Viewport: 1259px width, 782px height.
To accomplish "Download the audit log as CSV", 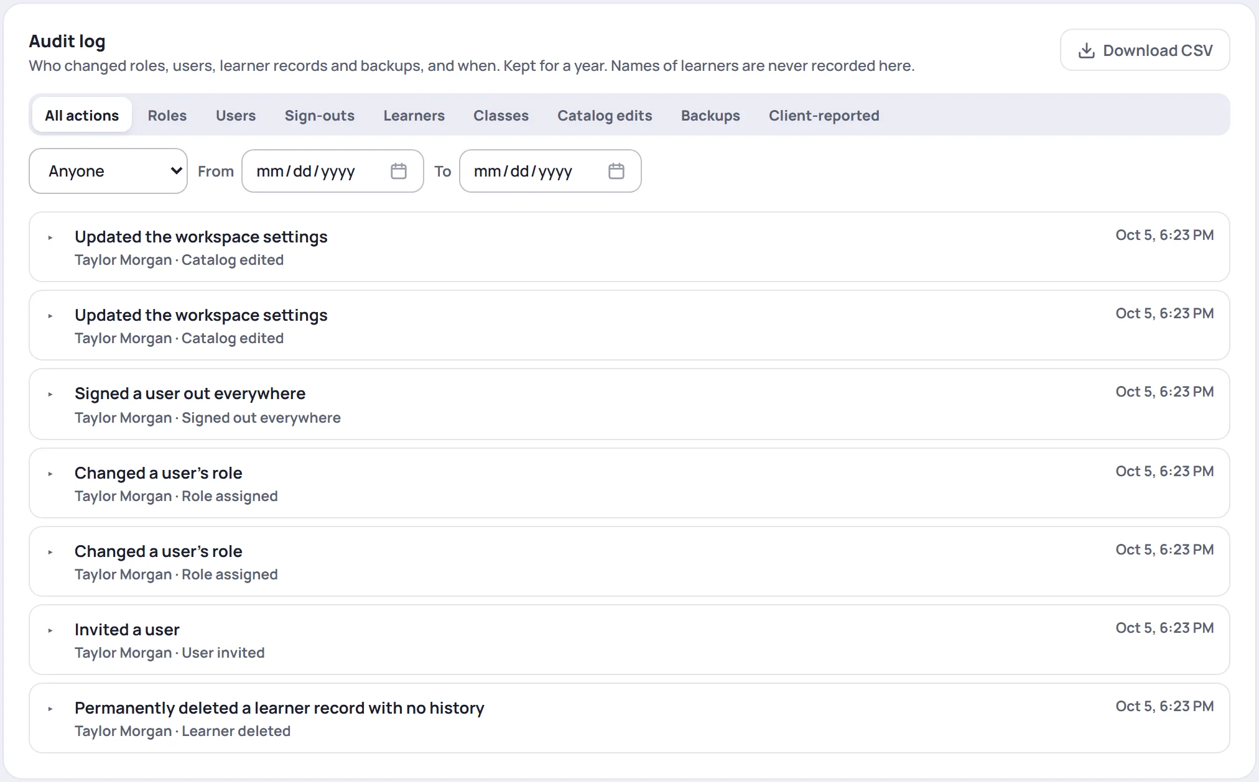I will [1145, 50].
